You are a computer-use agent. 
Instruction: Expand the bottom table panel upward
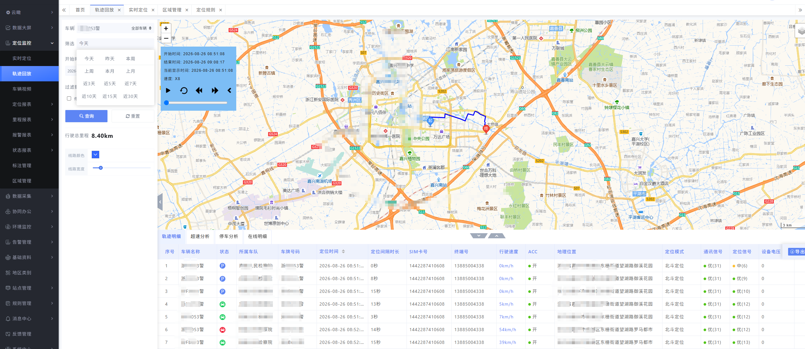pos(497,236)
